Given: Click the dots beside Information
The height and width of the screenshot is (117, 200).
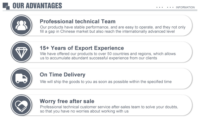Looking at the screenshot, I should [x=165, y=7].
